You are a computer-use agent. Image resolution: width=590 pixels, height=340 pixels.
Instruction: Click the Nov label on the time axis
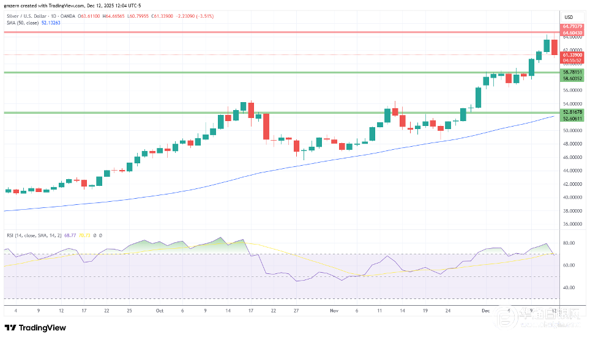(x=334, y=311)
